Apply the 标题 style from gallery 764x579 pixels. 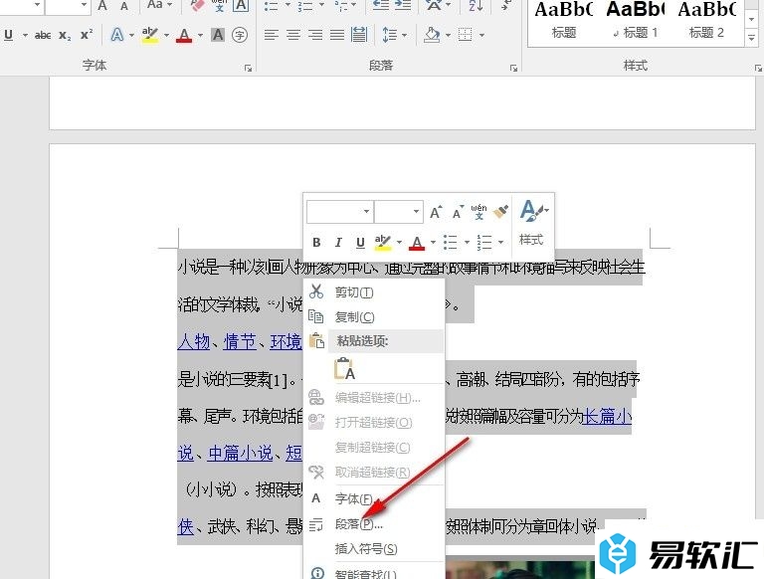564,21
